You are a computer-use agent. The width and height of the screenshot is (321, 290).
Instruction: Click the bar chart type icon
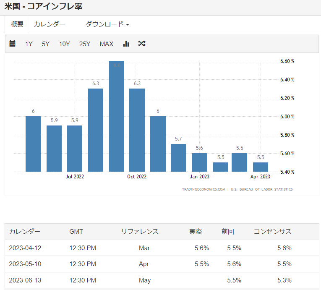[x=126, y=44]
